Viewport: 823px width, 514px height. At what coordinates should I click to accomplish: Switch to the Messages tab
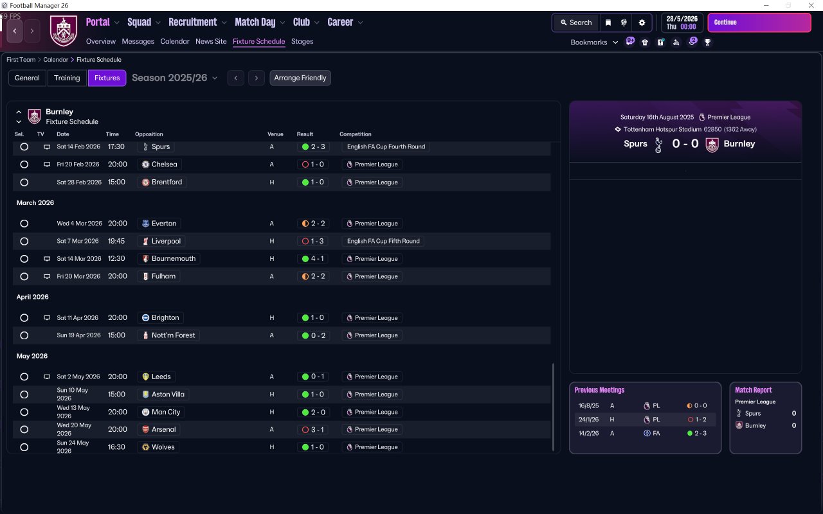point(138,41)
